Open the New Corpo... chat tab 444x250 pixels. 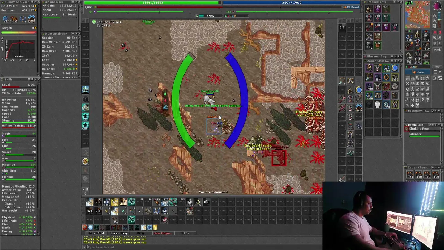163,233
